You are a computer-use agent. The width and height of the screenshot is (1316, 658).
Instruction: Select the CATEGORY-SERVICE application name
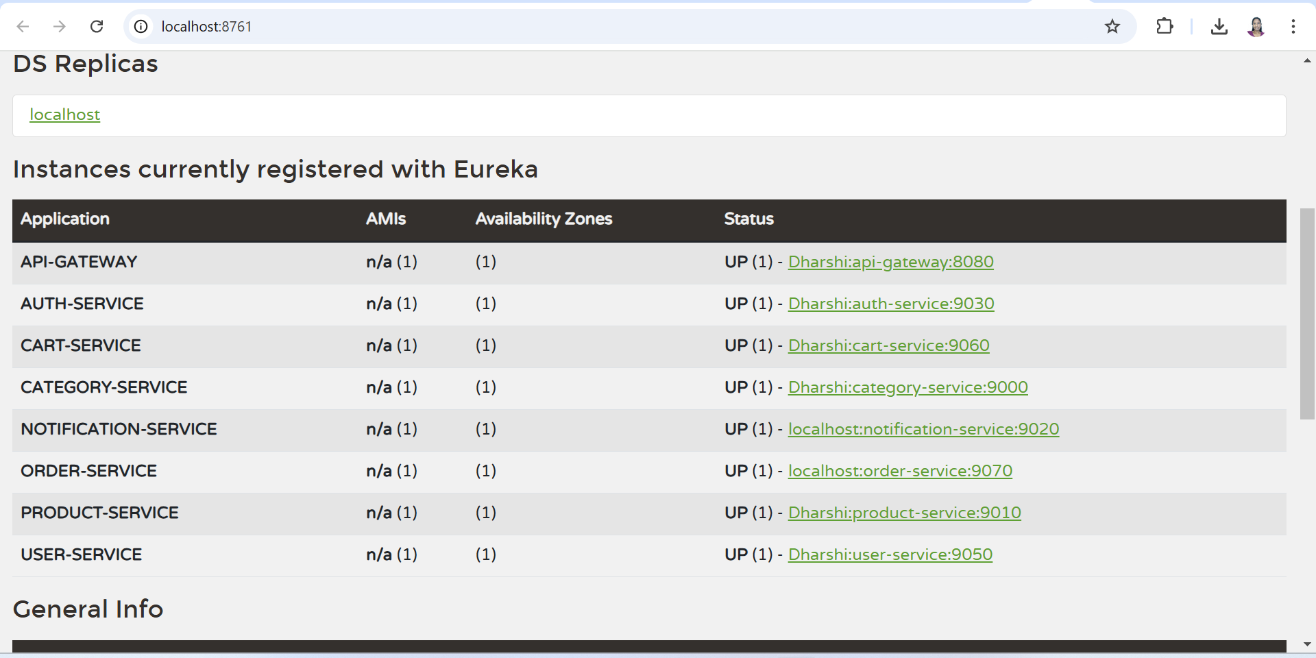pos(104,387)
